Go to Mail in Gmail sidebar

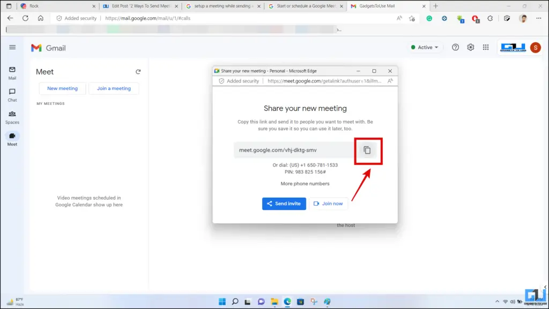tap(12, 73)
